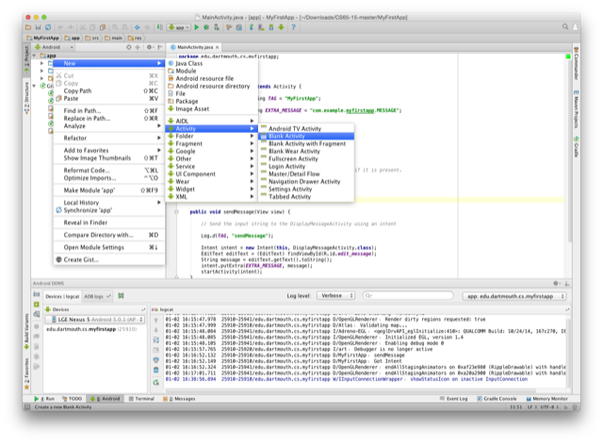Click the Make Project icon beside the app dropdown
This screenshot has height=443, width=603.
point(159,27)
